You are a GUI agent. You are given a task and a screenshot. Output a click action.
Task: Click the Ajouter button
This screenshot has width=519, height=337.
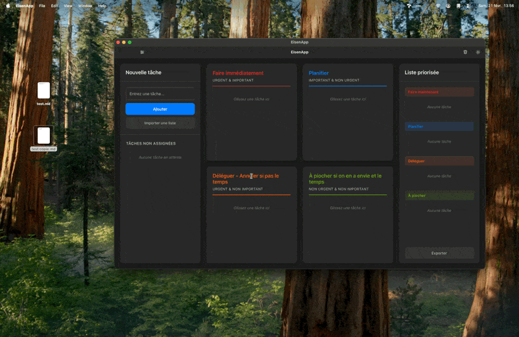tap(160, 109)
